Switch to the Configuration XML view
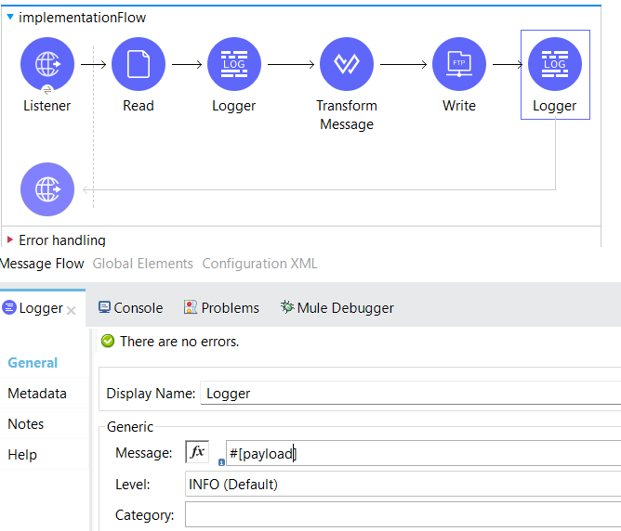This screenshot has height=531, width=621. click(259, 264)
